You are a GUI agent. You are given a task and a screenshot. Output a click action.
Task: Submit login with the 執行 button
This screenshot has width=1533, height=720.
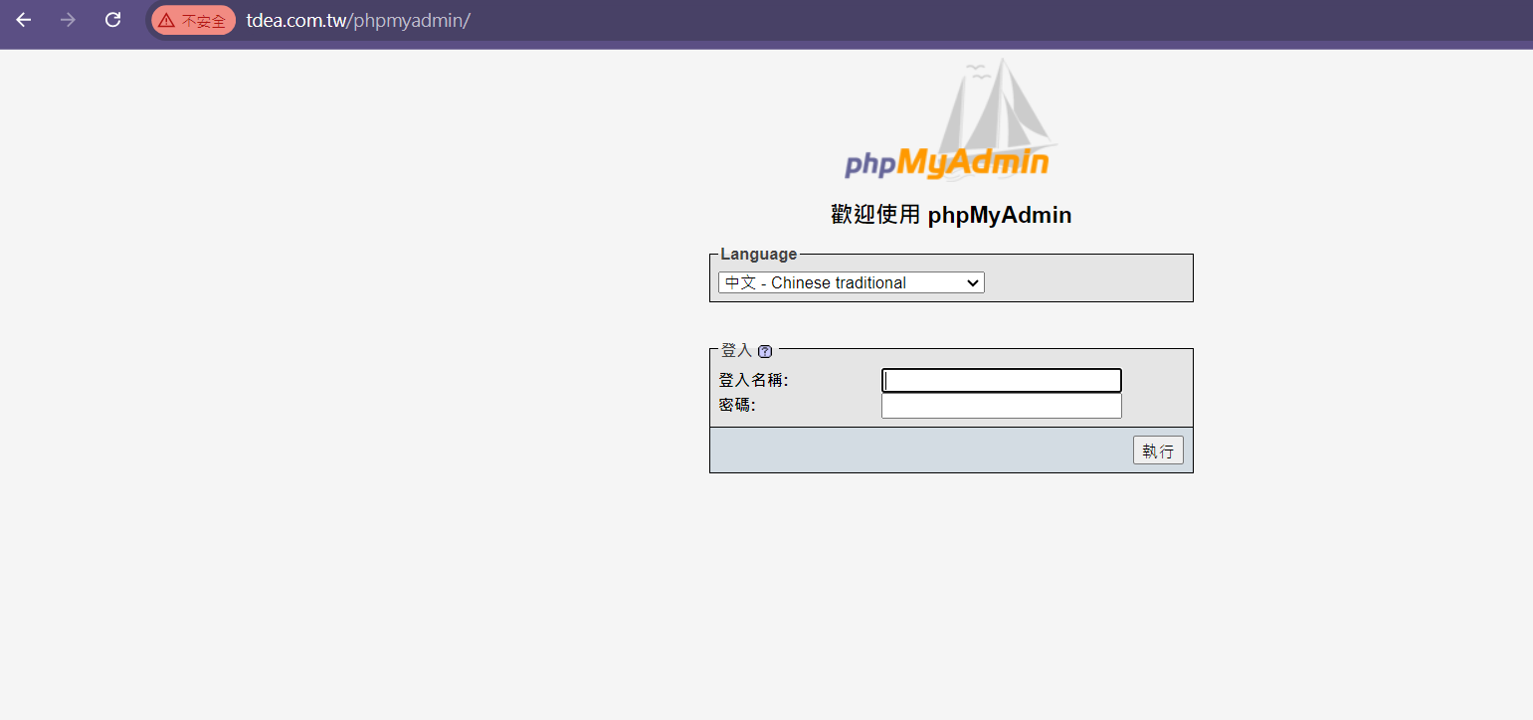[1158, 450]
